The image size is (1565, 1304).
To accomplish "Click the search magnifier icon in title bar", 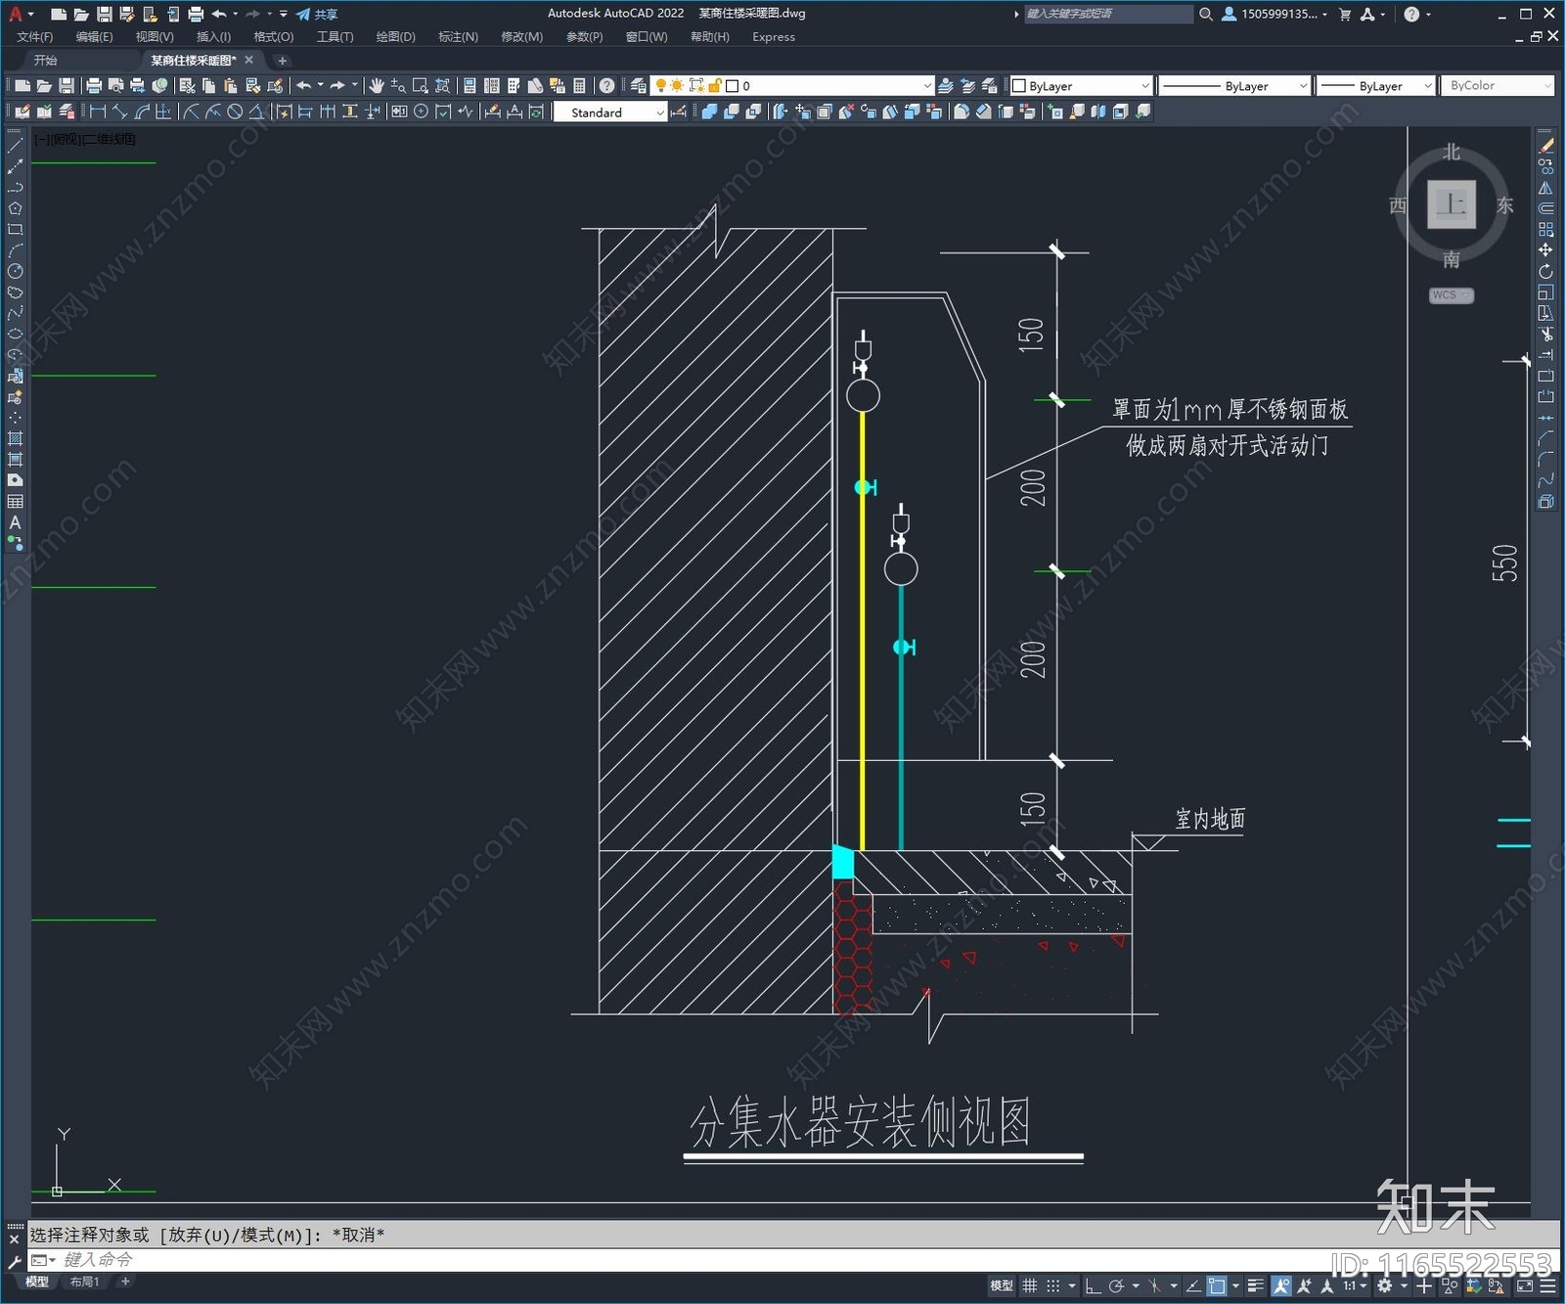I will [1206, 14].
